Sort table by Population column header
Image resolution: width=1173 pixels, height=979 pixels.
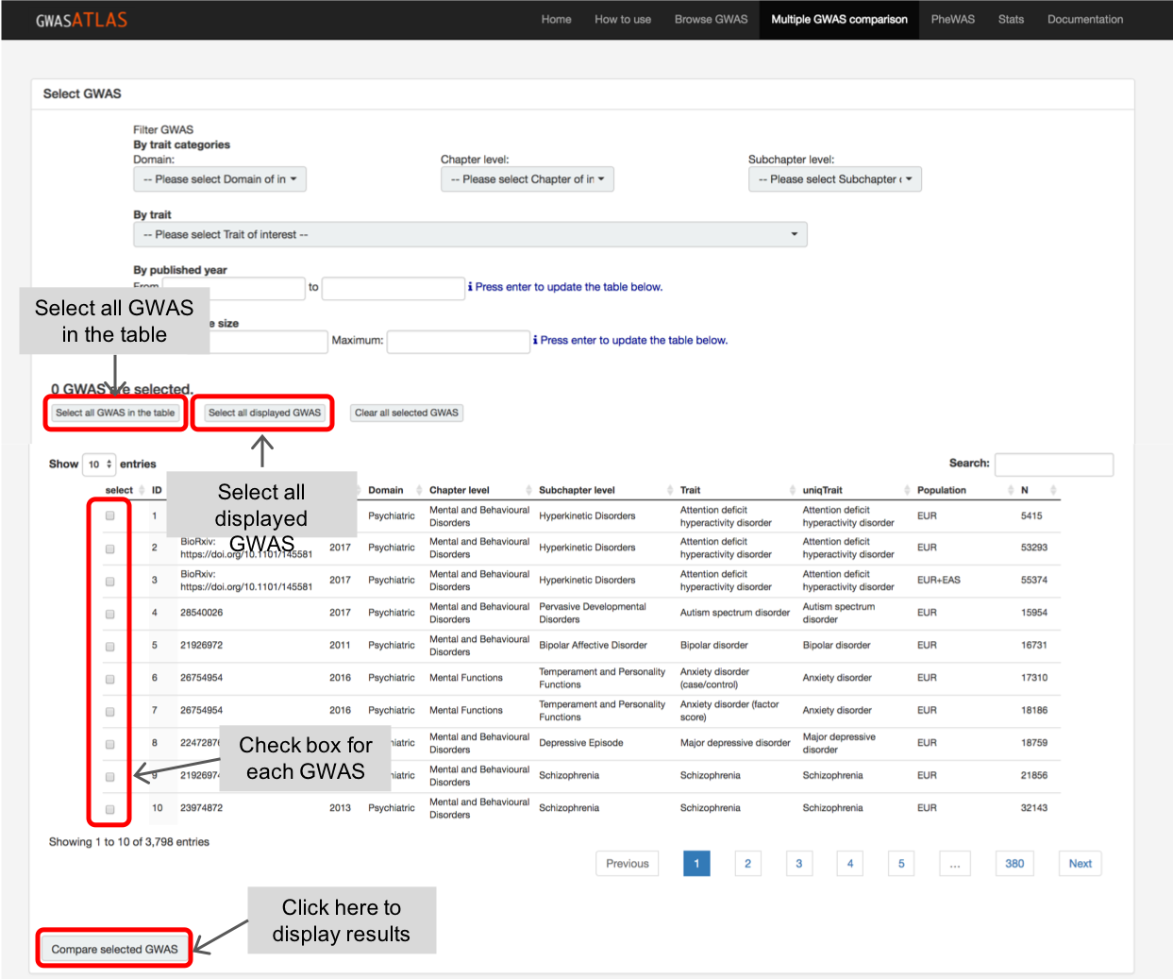941,490
